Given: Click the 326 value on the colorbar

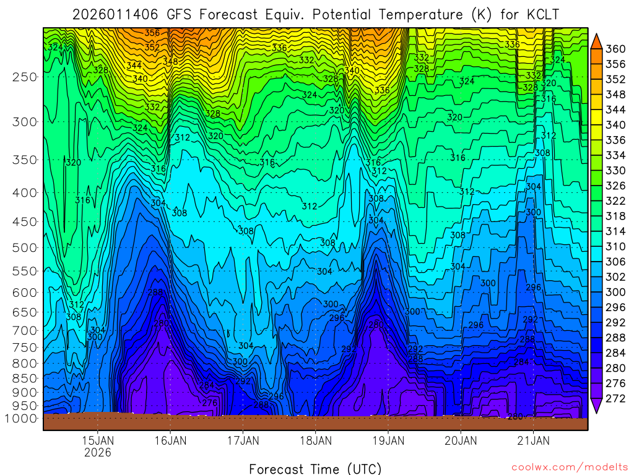Looking at the screenshot, I should (615, 186).
